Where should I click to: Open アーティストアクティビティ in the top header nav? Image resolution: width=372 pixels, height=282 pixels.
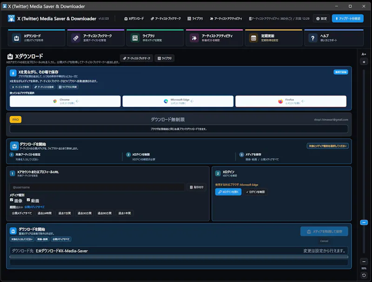[226, 19]
